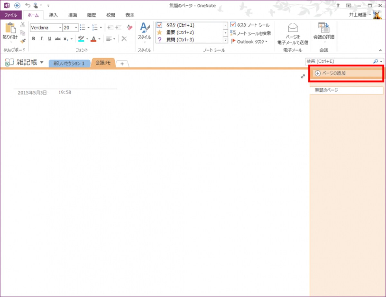
Task: Switch to the 表示 tab
Action: point(130,15)
